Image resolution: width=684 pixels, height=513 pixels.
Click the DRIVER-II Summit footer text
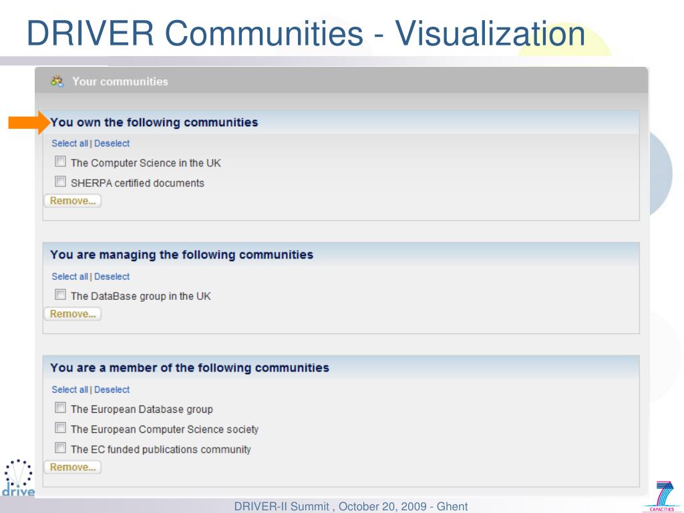351,506
